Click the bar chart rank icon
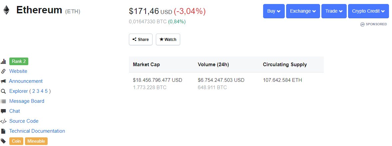The image size is (392, 146). 3,62
